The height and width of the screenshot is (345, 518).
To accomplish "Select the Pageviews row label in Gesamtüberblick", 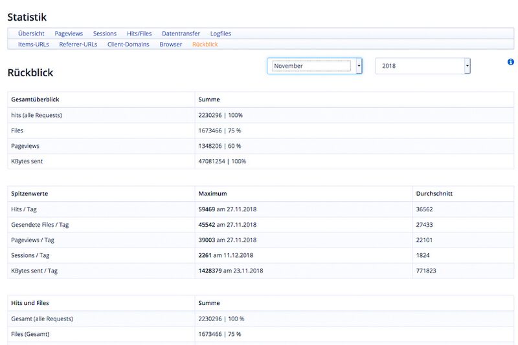I will click(x=25, y=146).
